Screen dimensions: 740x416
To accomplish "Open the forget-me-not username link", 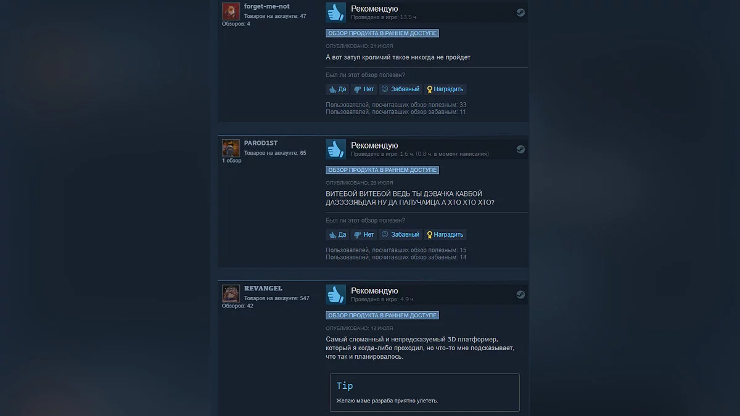I will [x=266, y=6].
